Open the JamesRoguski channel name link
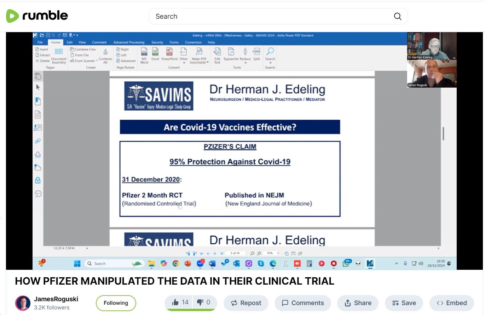The width and height of the screenshot is (485, 315). tap(56, 299)
